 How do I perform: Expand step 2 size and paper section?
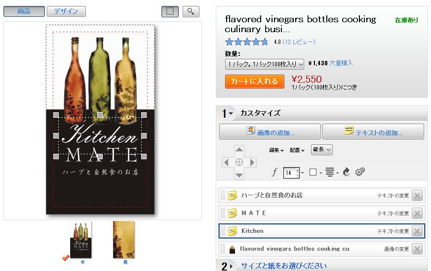[x=283, y=266]
